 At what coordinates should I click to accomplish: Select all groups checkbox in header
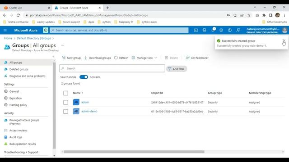pos(65,93)
